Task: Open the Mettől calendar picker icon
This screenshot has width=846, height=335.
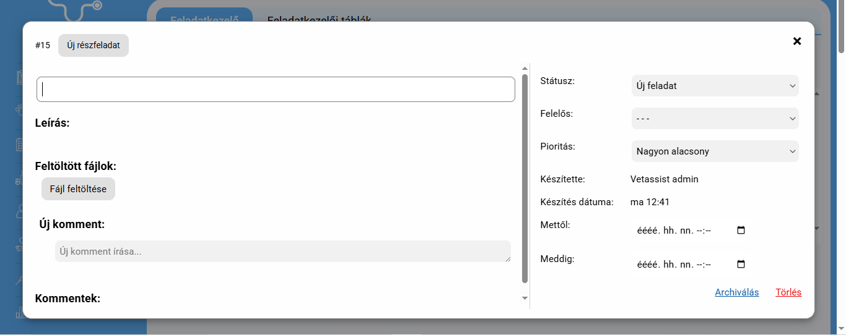Action: tap(741, 231)
